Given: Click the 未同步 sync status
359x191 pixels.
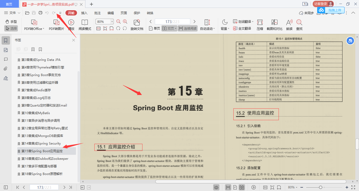Looking at the screenshot, I should [306, 13].
